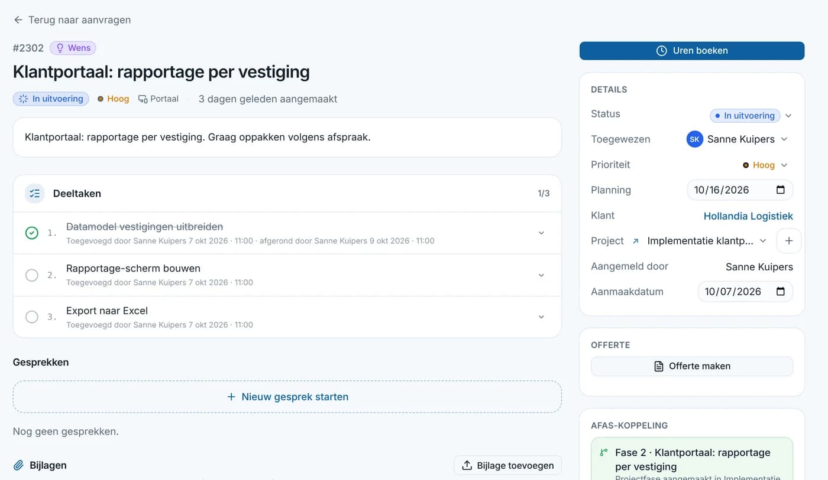Click the Wens lightbulb tag

73,48
